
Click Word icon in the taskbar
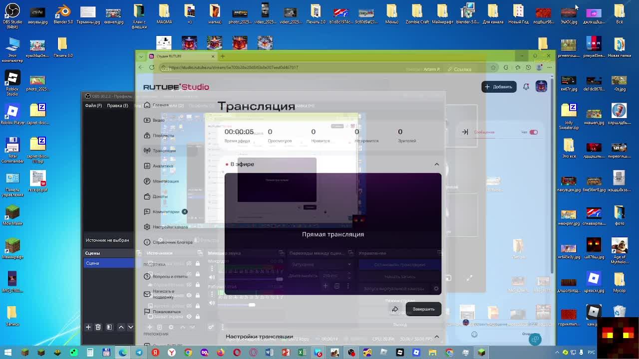coord(270,353)
